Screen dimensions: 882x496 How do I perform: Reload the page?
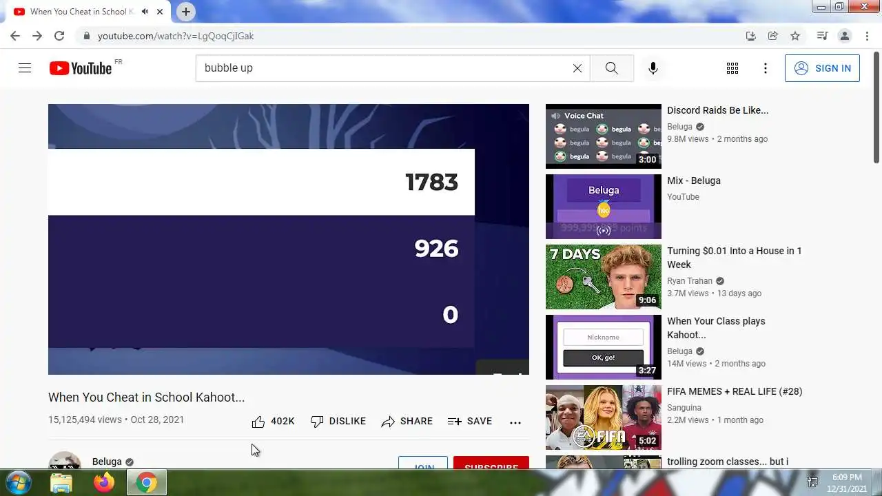point(59,36)
